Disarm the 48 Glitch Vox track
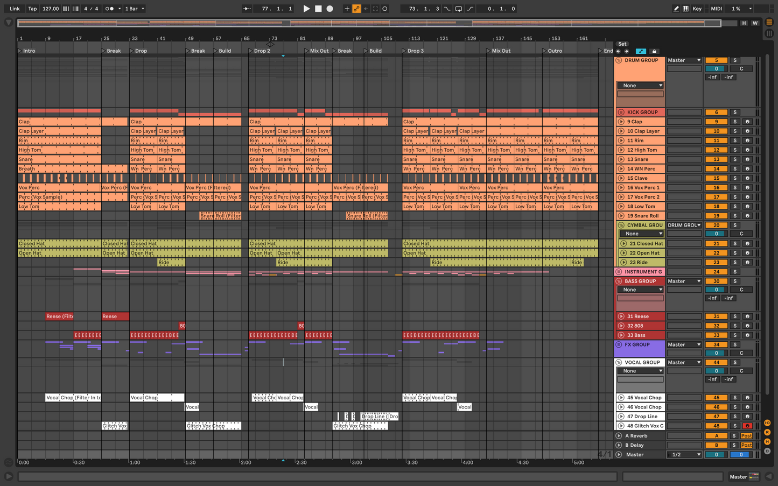Image resolution: width=778 pixels, height=486 pixels. tap(747, 426)
